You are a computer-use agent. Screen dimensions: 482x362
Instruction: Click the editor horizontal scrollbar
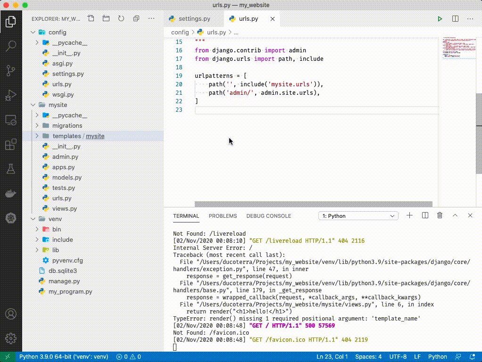313,204
